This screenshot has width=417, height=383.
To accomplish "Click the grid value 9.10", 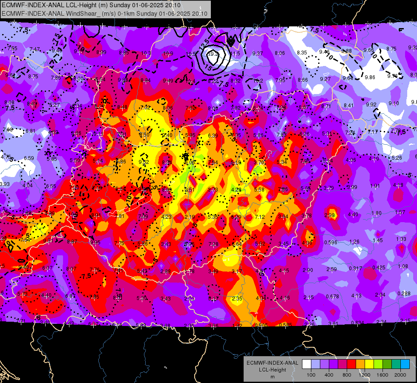I will tap(394, 103).
